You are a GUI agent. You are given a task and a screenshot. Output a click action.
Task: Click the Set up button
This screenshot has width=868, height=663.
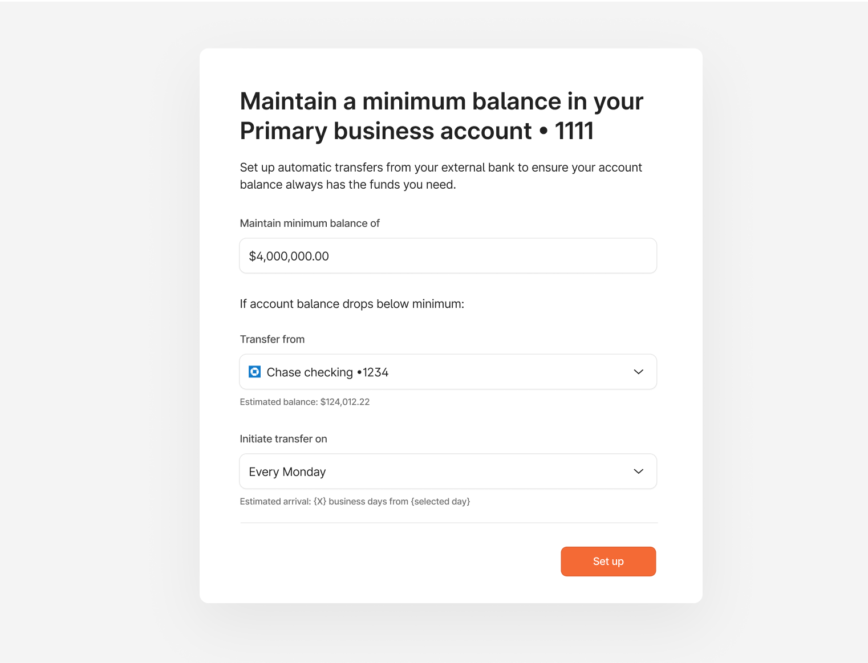(x=608, y=561)
